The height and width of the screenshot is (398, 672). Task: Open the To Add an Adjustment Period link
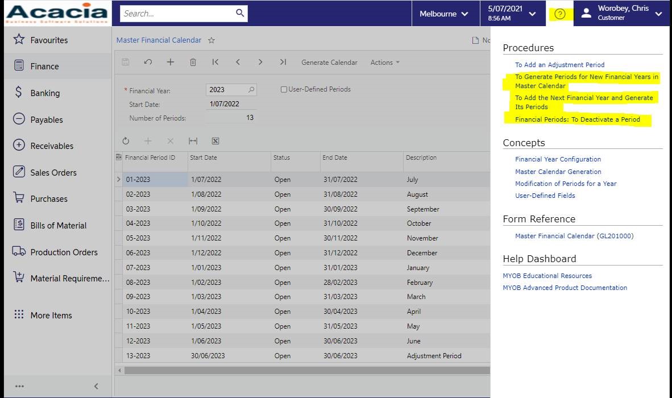[559, 65]
